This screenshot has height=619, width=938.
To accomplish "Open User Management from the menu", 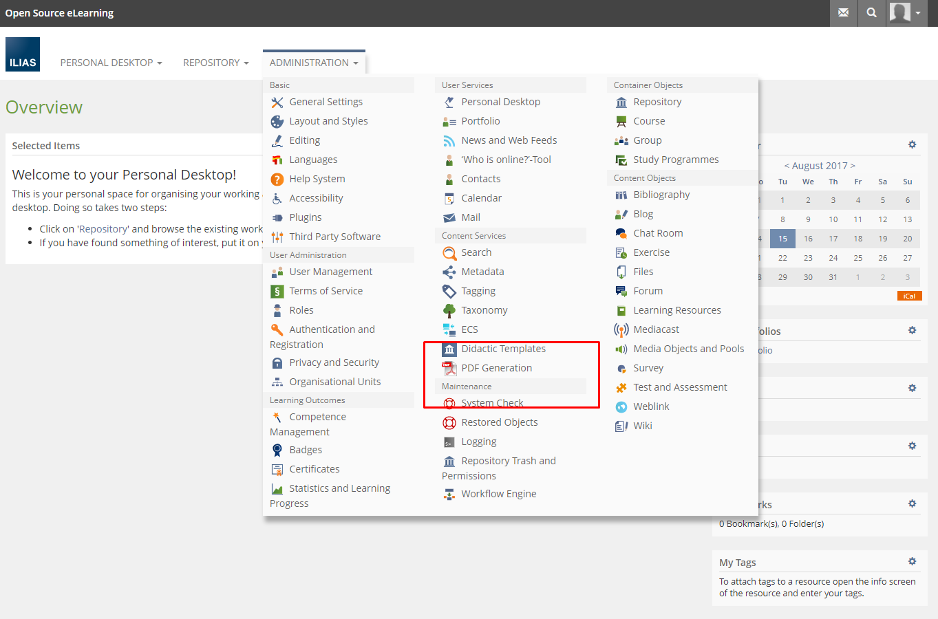I will [x=330, y=272].
